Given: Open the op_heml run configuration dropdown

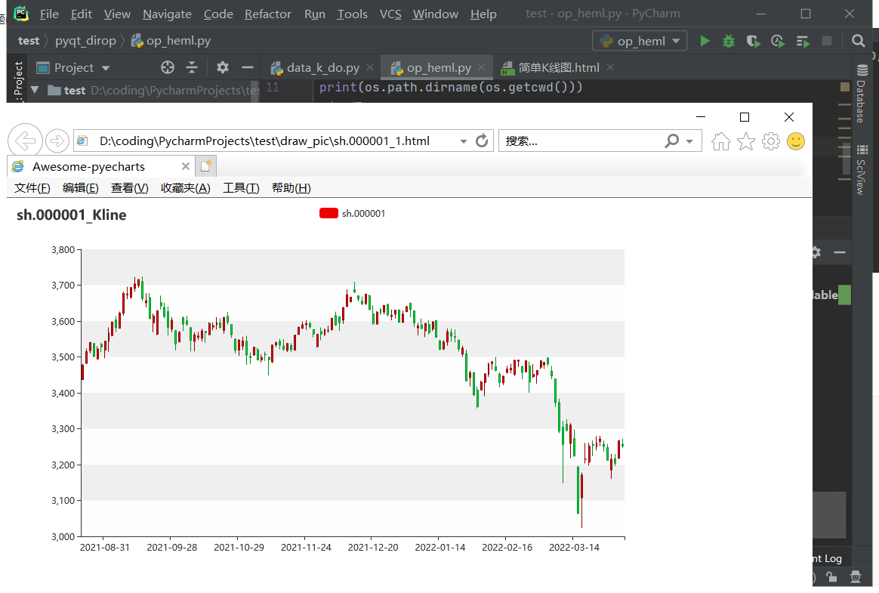Looking at the screenshot, I should pos(640,41).
